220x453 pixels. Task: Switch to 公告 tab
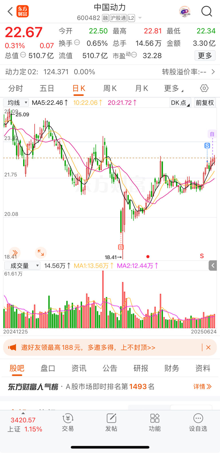110,368
